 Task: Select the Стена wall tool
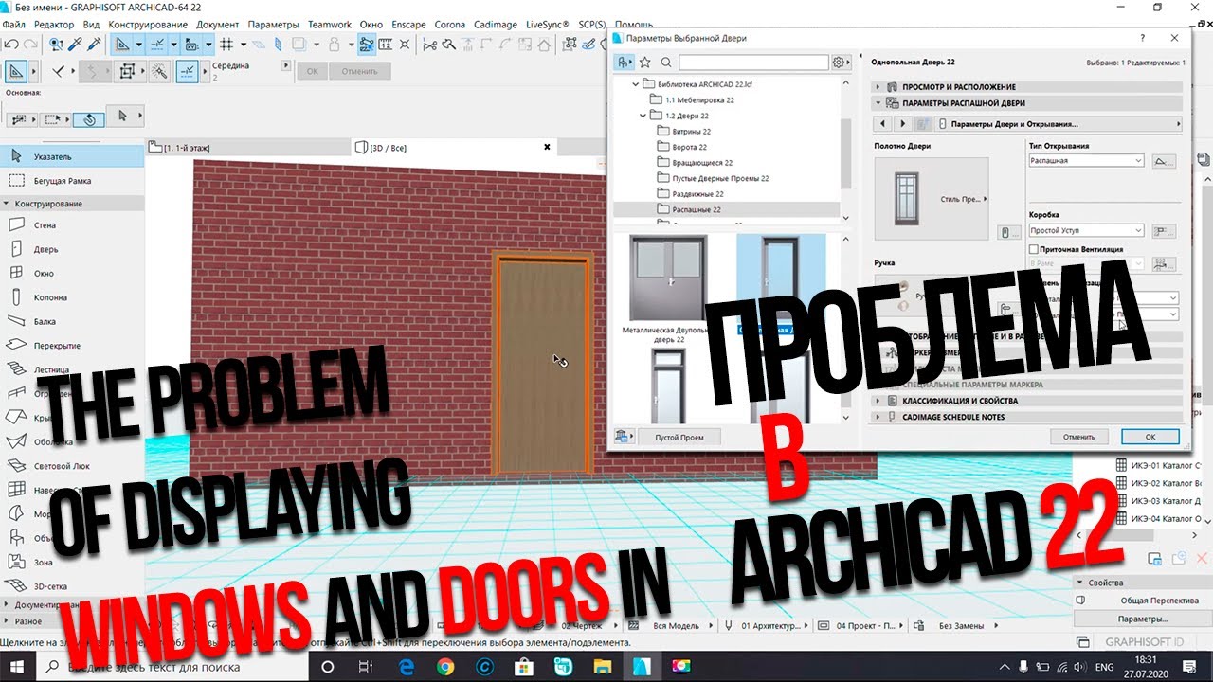pyautogui.click(x=72, y=225)
